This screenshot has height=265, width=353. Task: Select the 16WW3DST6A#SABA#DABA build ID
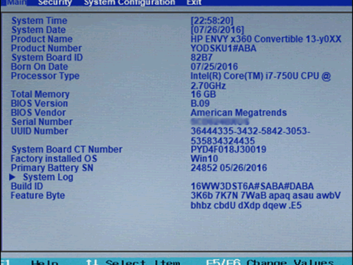pyautogui.click(x=252, y=186)
